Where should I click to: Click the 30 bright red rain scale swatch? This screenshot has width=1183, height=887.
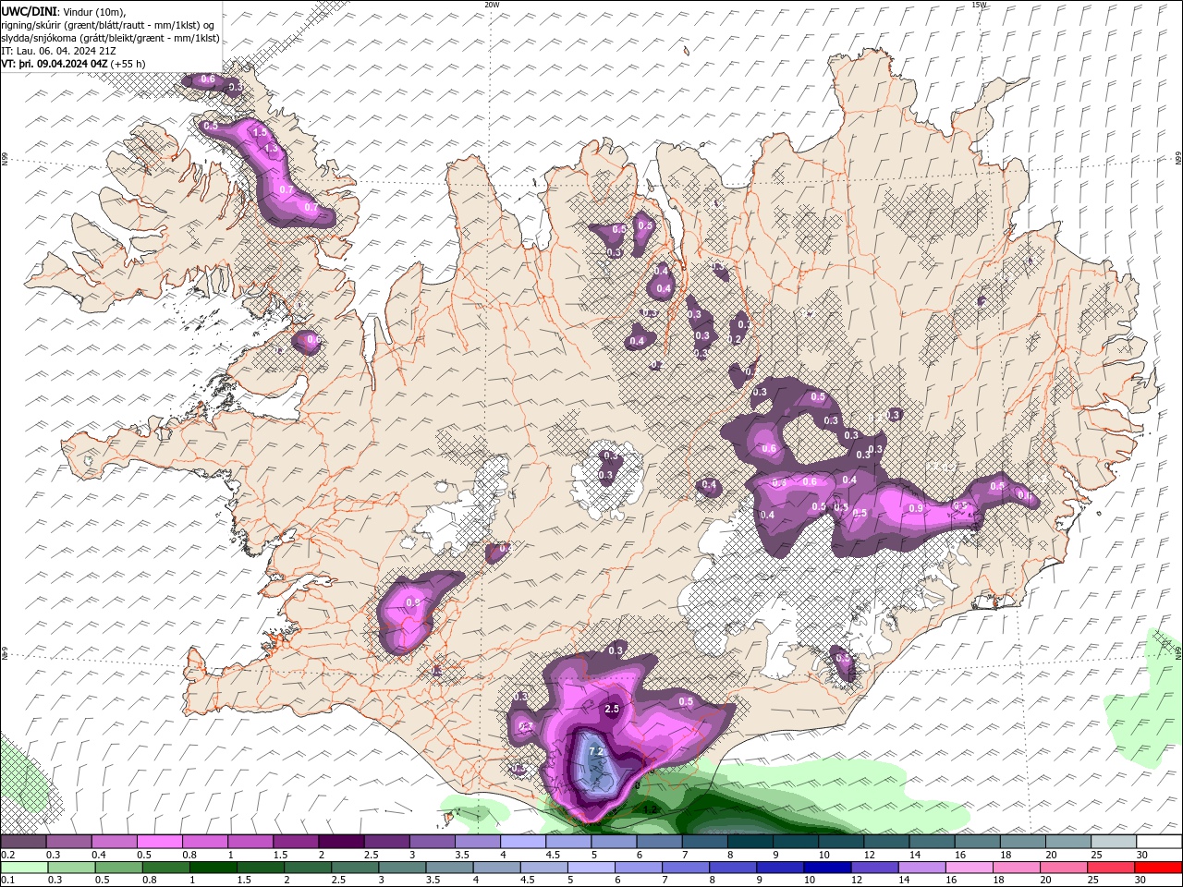pos(1159,867)
